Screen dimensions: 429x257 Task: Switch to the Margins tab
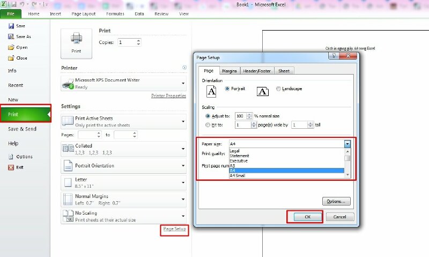pyautogui.click(x=230, y=71)
